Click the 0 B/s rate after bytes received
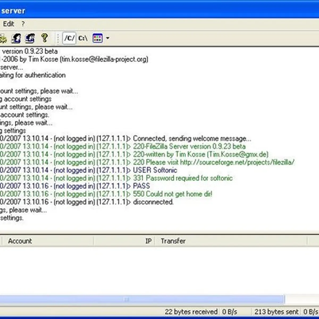Image resolution: width=319 pixels, height=319 pixels. (230, 312)
